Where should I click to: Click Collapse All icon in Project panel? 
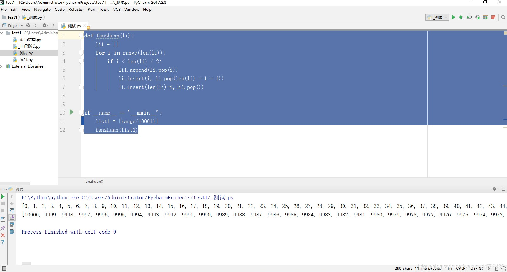pyautogui.click(x=35, y=25)
